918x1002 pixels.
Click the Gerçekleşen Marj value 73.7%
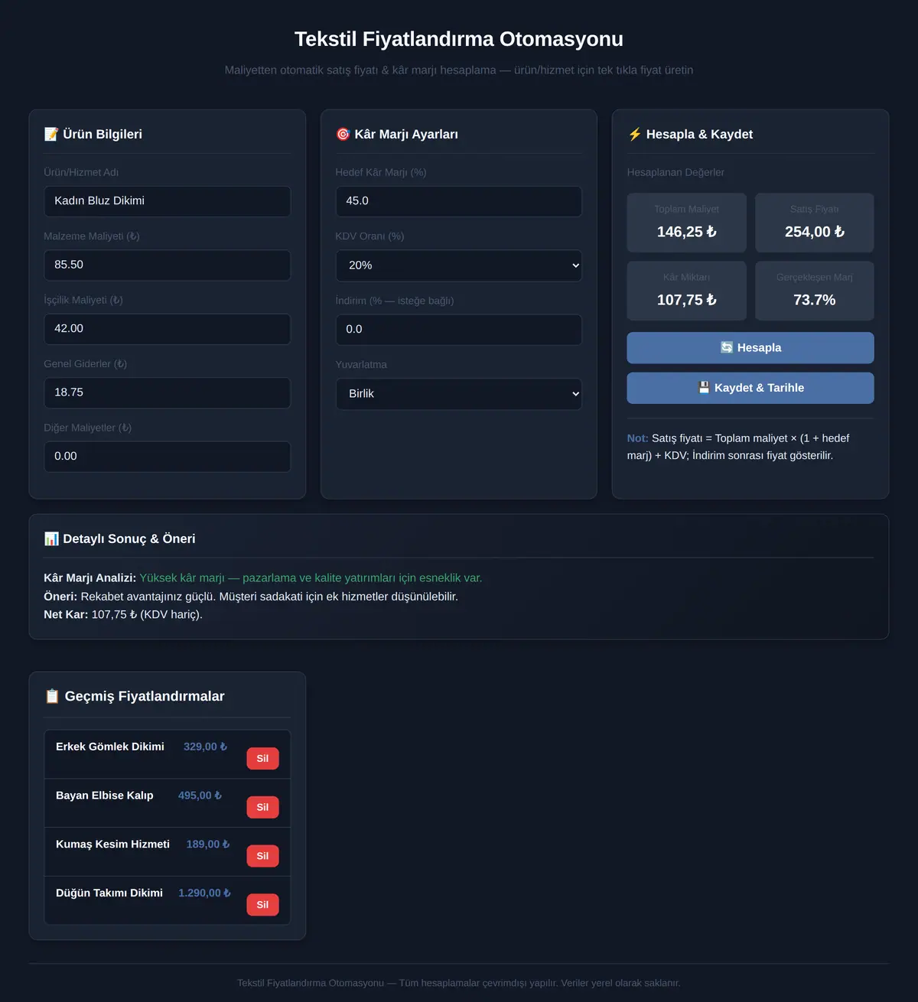(815, 300)
